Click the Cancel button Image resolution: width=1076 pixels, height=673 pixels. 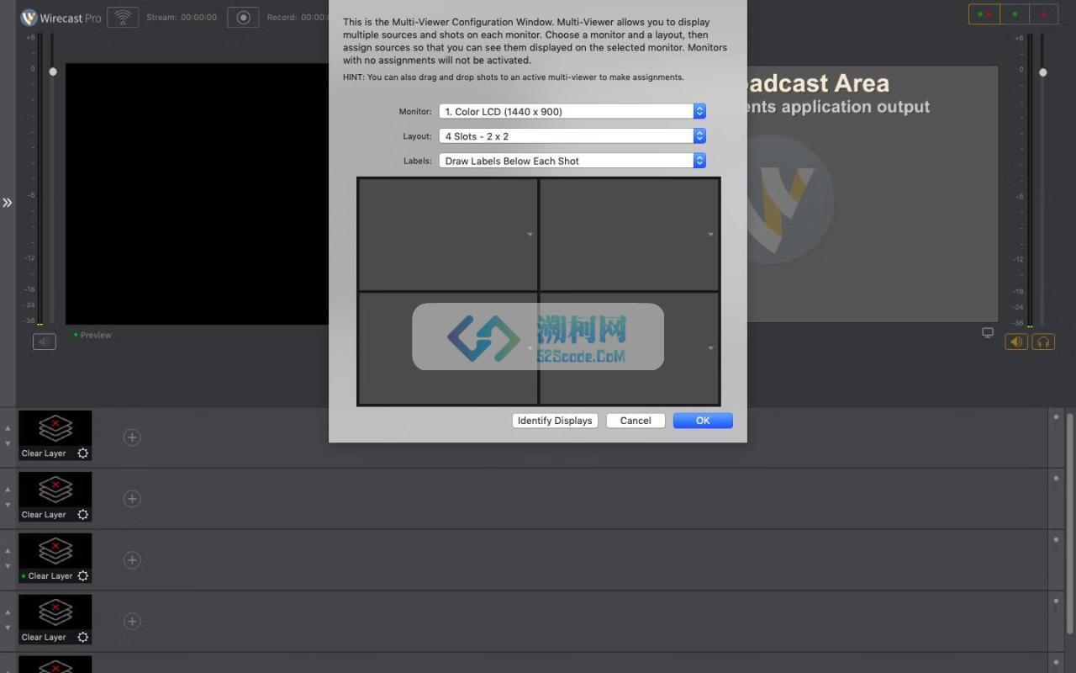point(636,421)
